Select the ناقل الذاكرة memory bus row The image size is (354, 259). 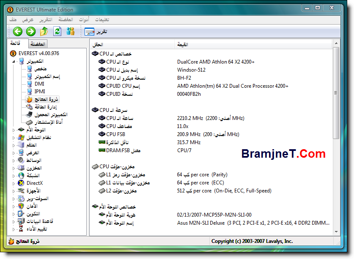pos(211,142)
